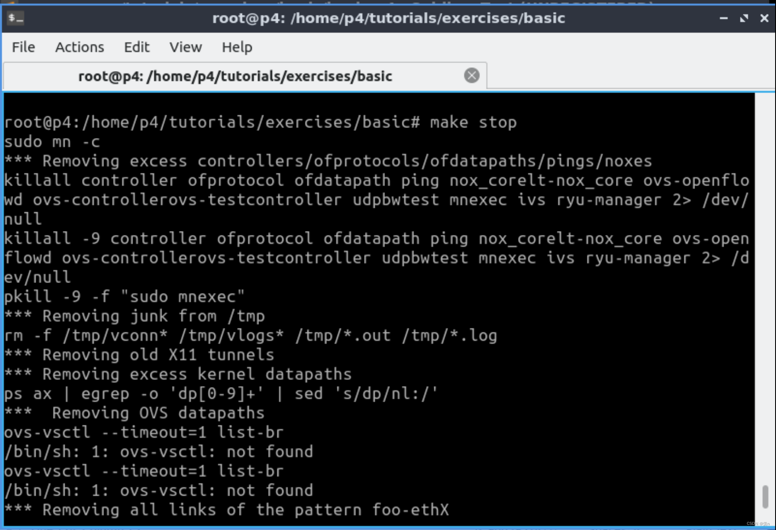Screen dimensions: 776x530
Task: Open the Edit menu
Action: (x=136, y=47)
